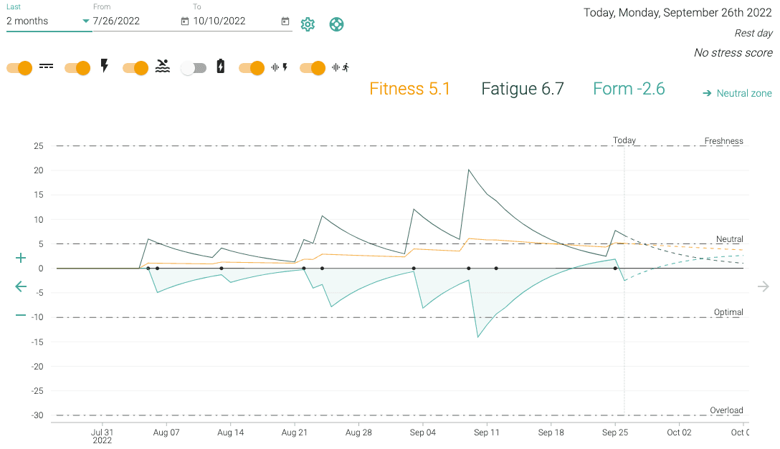
Task: Zoom out using the minus icon
Action: (21, 315)
